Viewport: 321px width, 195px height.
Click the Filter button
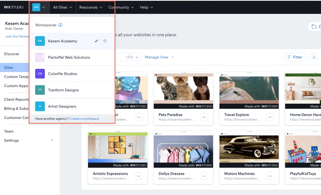click(295, 57)
